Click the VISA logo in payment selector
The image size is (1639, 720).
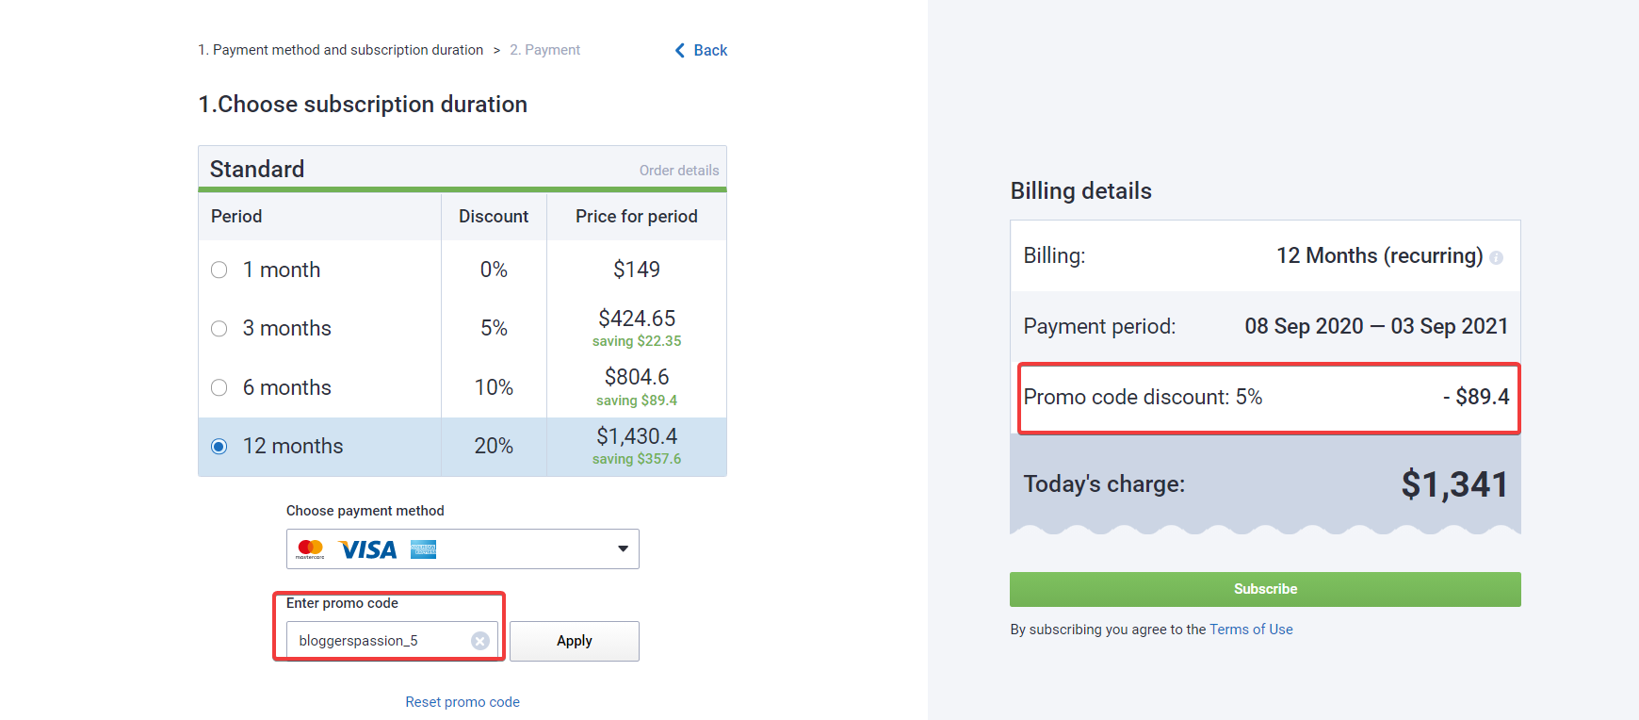(368, 549)
